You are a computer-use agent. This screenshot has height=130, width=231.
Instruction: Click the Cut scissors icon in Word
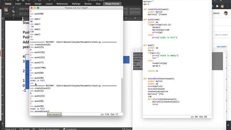[13, 7]
